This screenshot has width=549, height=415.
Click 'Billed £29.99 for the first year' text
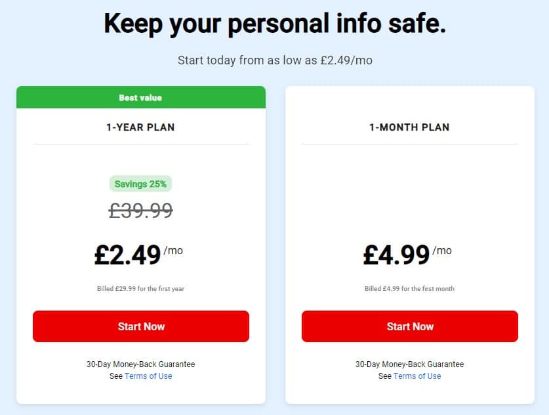click(x=140, y=288)
